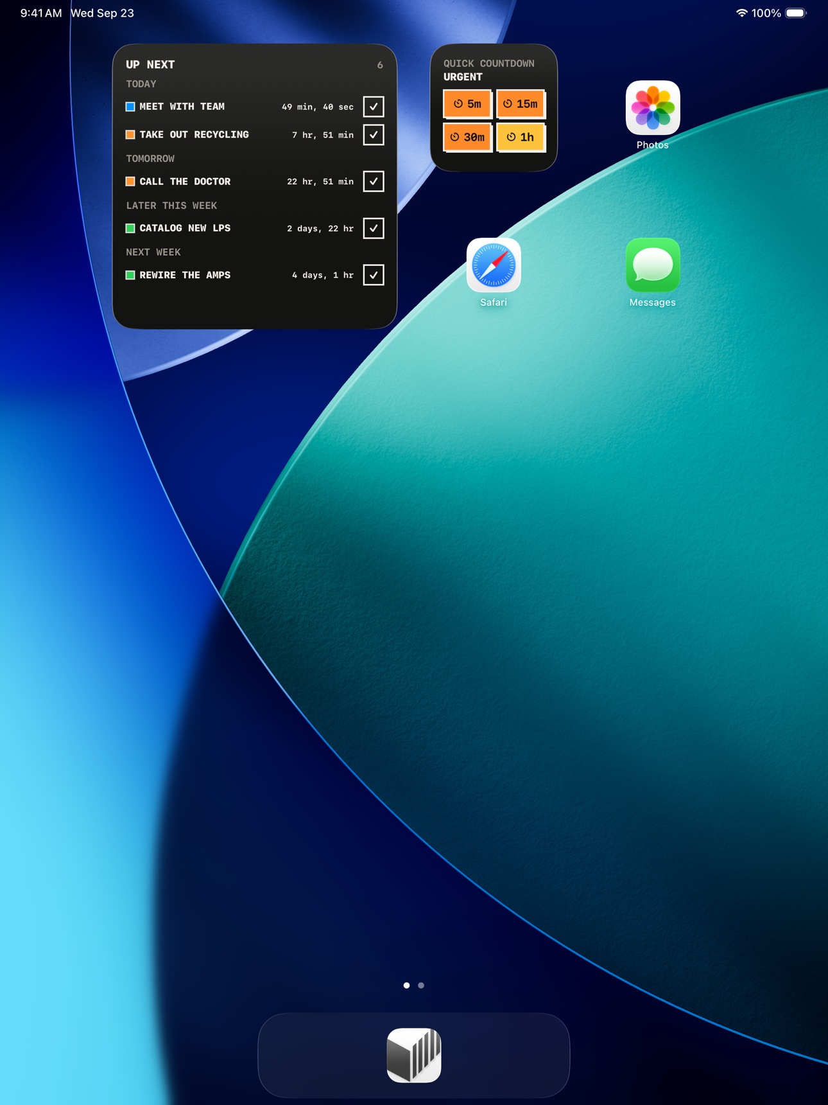The image size is (828, 1105).
Task: Open the Messages app
Action: click(x=652, y=265)
